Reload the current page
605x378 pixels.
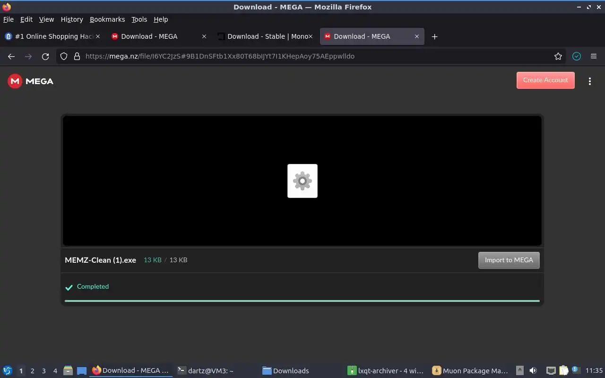(45, 56)
